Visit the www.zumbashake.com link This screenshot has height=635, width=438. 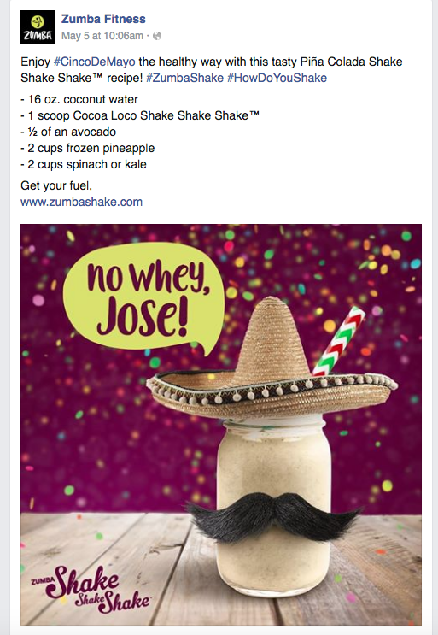(81, 202)
